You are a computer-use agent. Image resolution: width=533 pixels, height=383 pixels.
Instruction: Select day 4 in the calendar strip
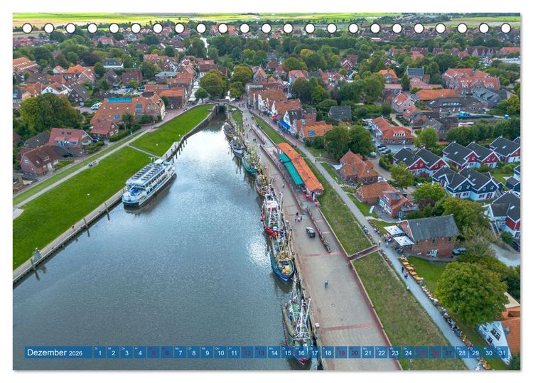(x=140, y=352)
